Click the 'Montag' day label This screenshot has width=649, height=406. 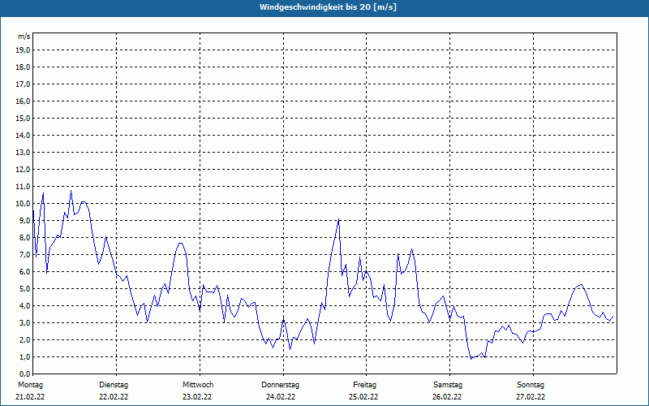30,385
